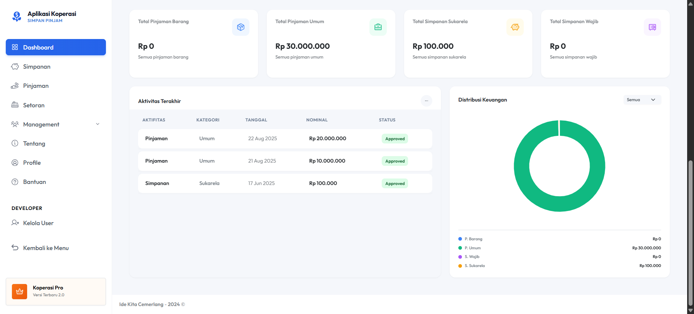Click the page vertical scrollbar thumb

pyautogui.click(x=690, y=233)
